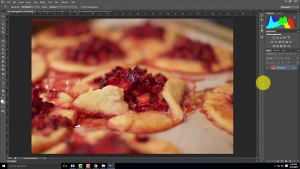Open the Sample Size dropdown
300x169 pixels.
(x=30, y=7)
